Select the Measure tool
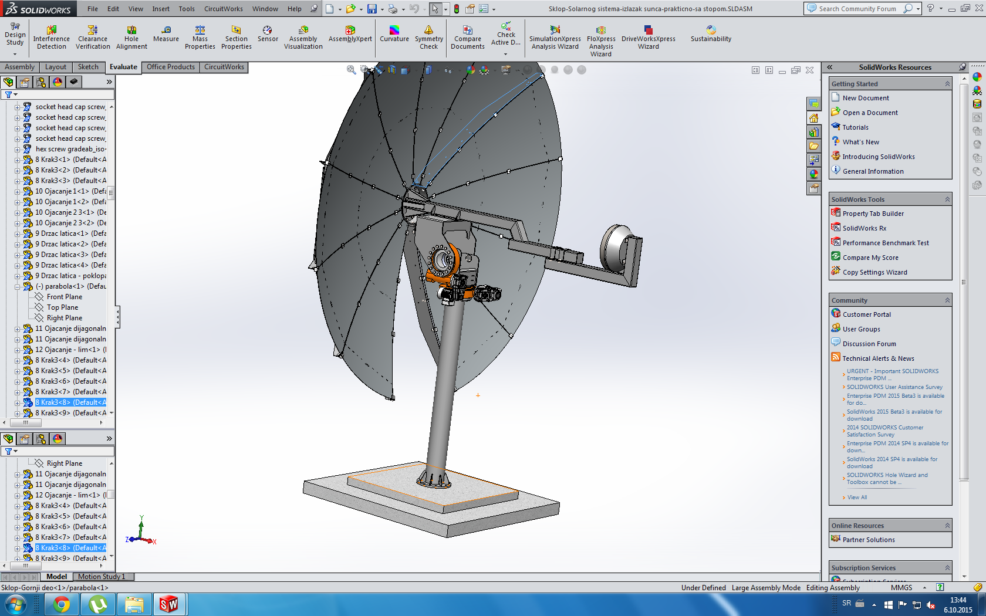 click(166, 34)
